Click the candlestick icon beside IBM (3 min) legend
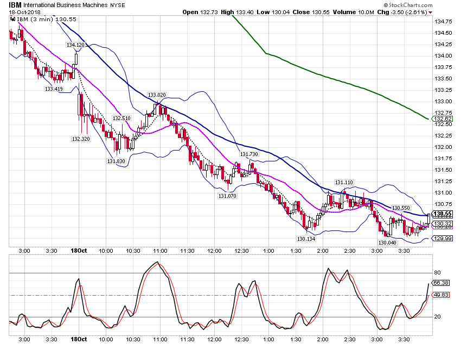This screenshot has width=461, height=344. click(12, 20)
